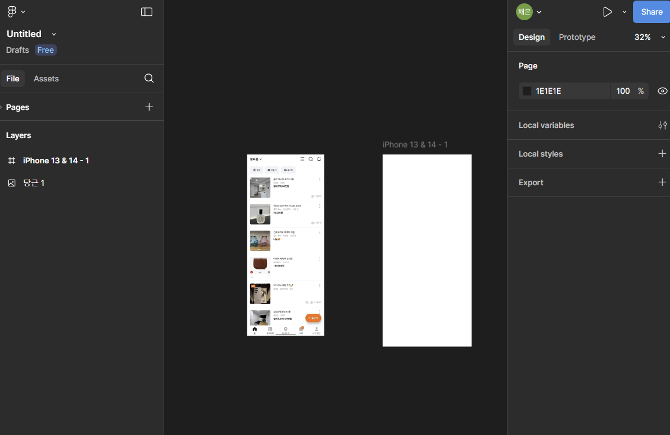Image resolution: width=670 pixels, height=435 pixels.
Task: Click the Local styles label
Action: coord(541,154)
